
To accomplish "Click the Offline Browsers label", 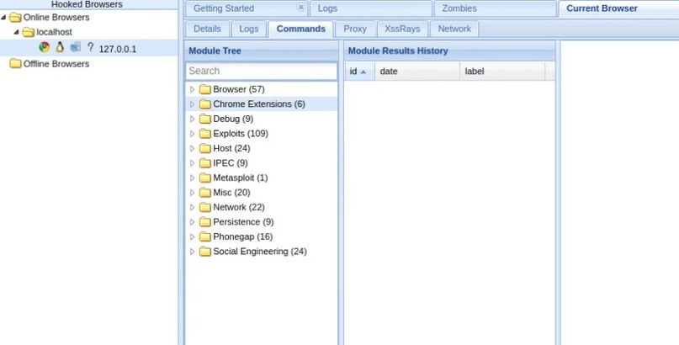I will [x=56, y=64].
